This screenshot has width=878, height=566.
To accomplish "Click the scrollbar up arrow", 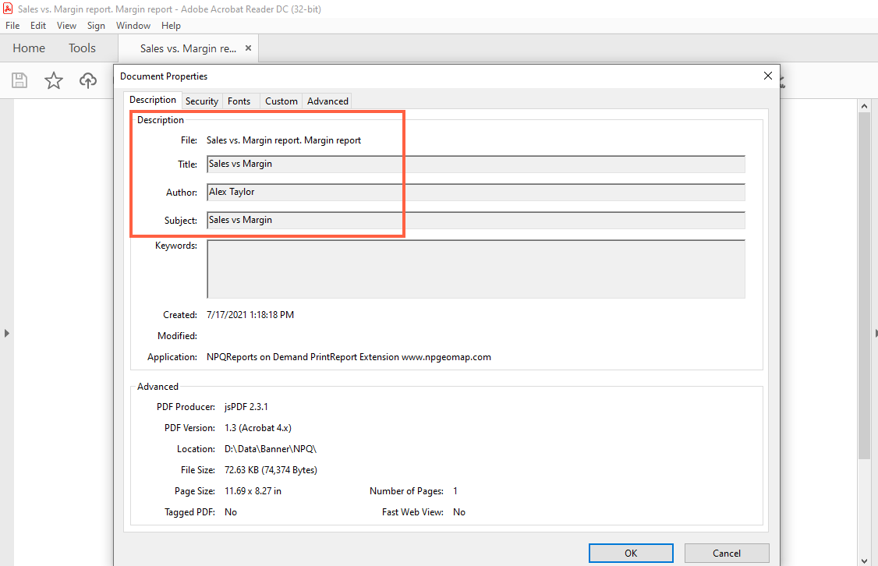I will click(865, 106).
